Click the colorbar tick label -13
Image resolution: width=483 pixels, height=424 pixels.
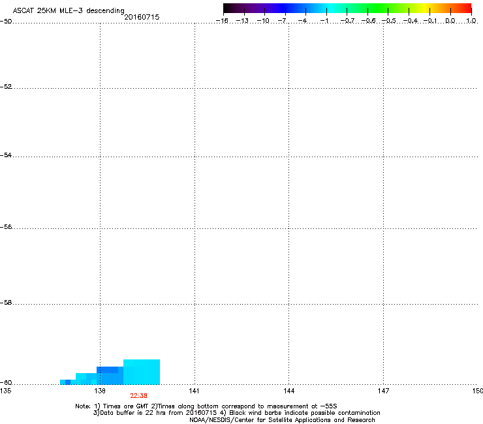coord(242,21)
